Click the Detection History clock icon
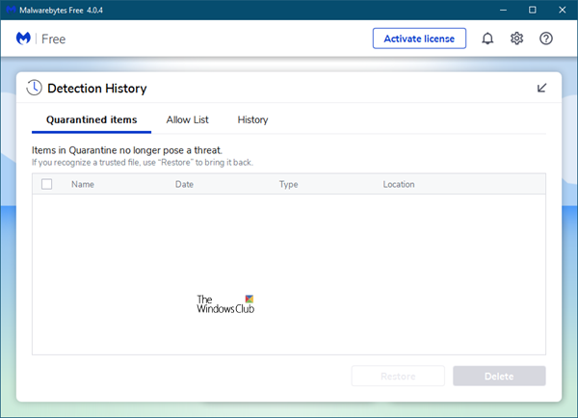This screenshot has width=578, height=418. tap(34, 88)
